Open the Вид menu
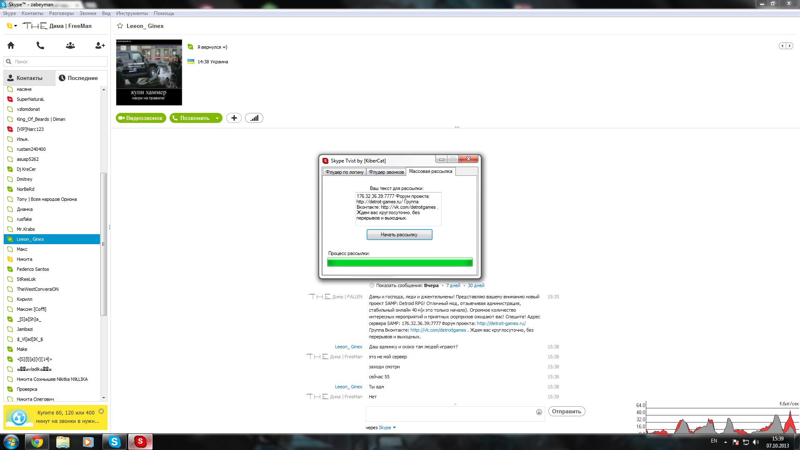The image size is (800, 450). pos(106,13)
